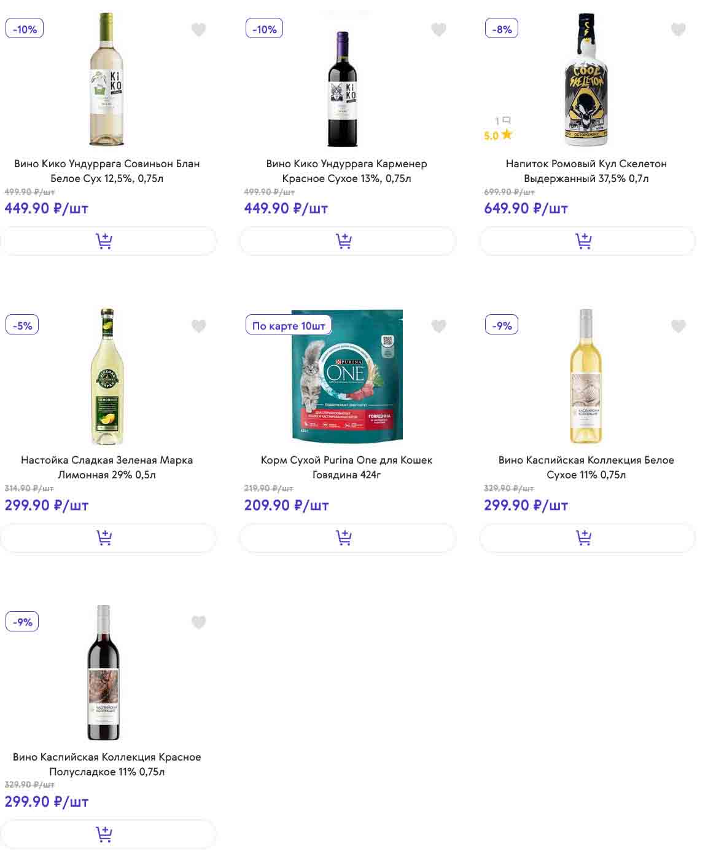
Task: Mark Зеленая Марка liqueur as favorite
Action: point(198,326)
